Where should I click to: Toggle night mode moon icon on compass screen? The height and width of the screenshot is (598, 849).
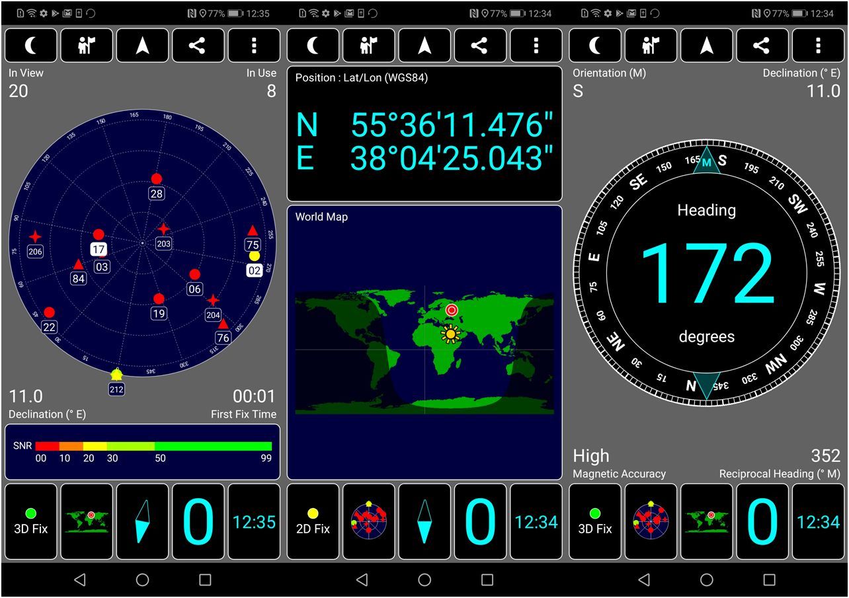595,46
